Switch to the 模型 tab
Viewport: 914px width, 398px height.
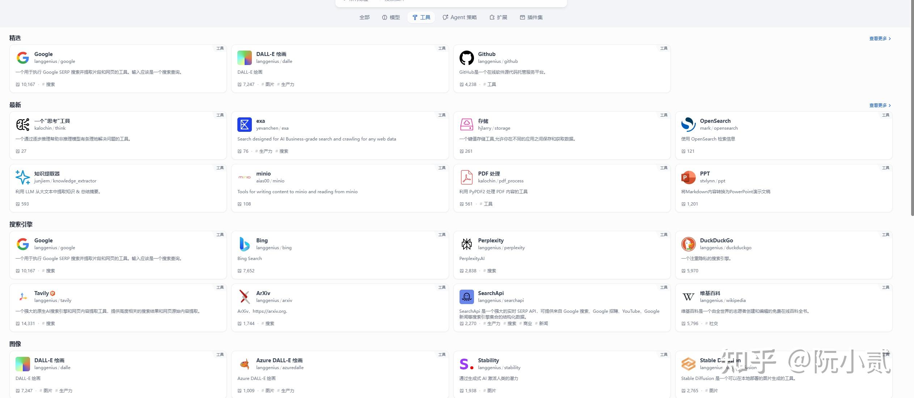click(391, 17)
